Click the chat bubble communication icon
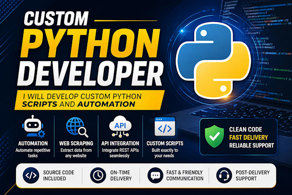The height and width of the screenshot is (195, 292). tap(155, 175)
